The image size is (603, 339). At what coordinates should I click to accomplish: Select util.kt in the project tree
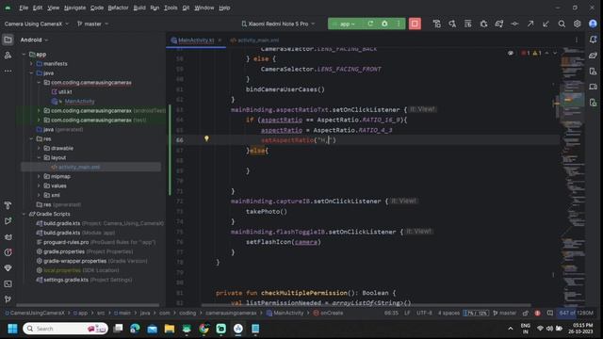61,92
